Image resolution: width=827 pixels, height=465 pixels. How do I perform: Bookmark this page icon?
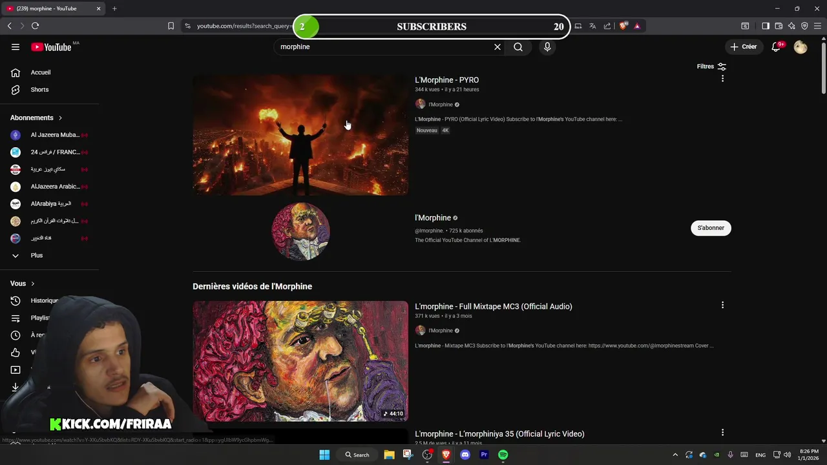point(171,26)
